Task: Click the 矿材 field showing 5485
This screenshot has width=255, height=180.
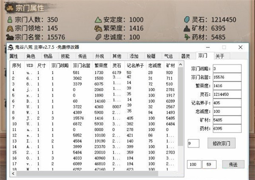Action: pyautogui.click(x=227, y=120)
